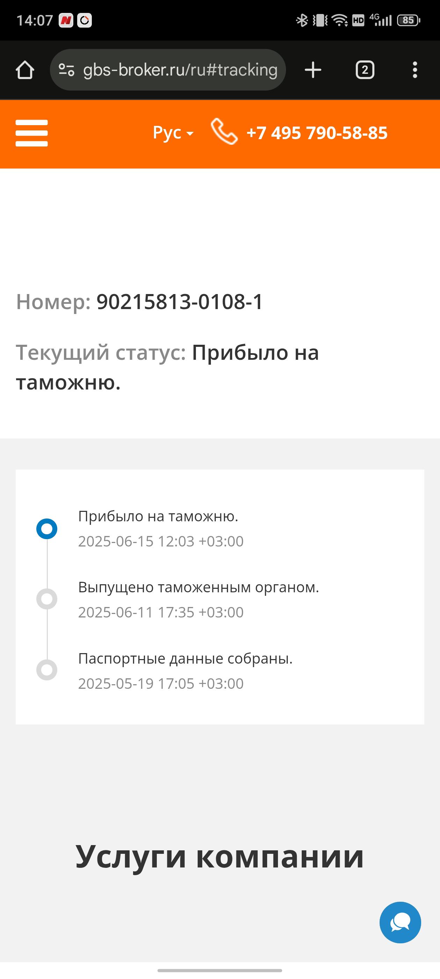
Task: Expand the Рус language dropdown
Action: click(x=173, y=133)
